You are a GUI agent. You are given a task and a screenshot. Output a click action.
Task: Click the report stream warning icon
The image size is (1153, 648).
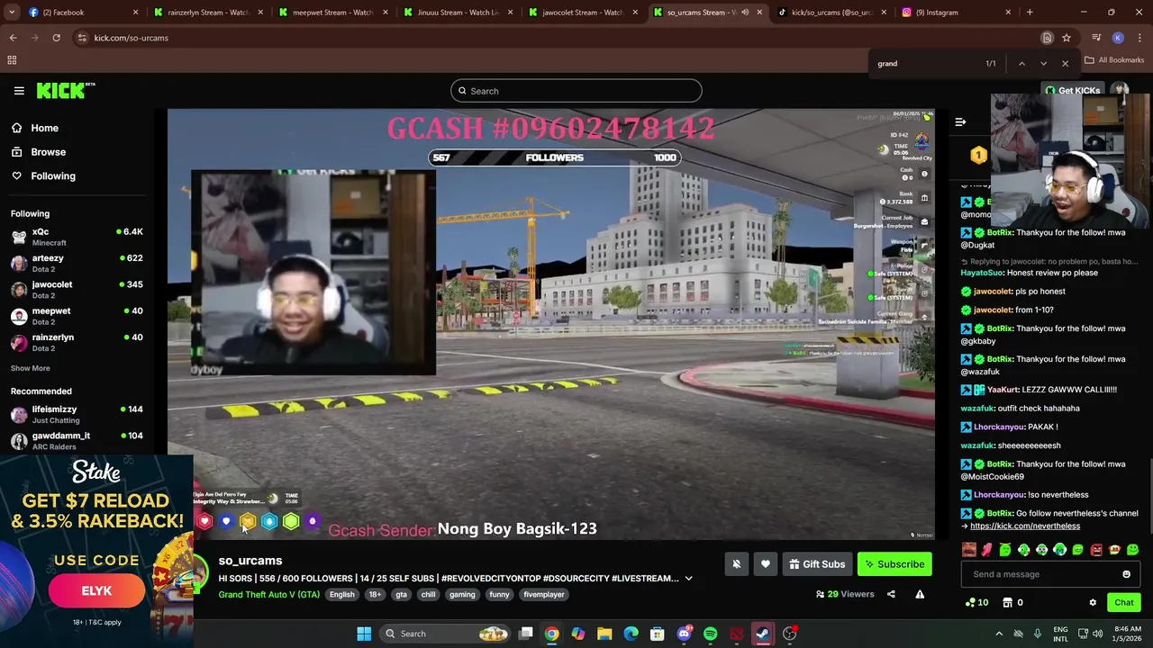920,594
